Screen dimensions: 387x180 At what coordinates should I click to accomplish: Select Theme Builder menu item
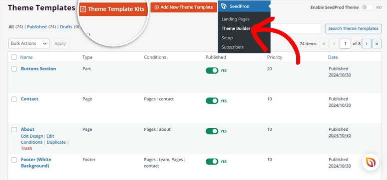click(x=236, y=28)
